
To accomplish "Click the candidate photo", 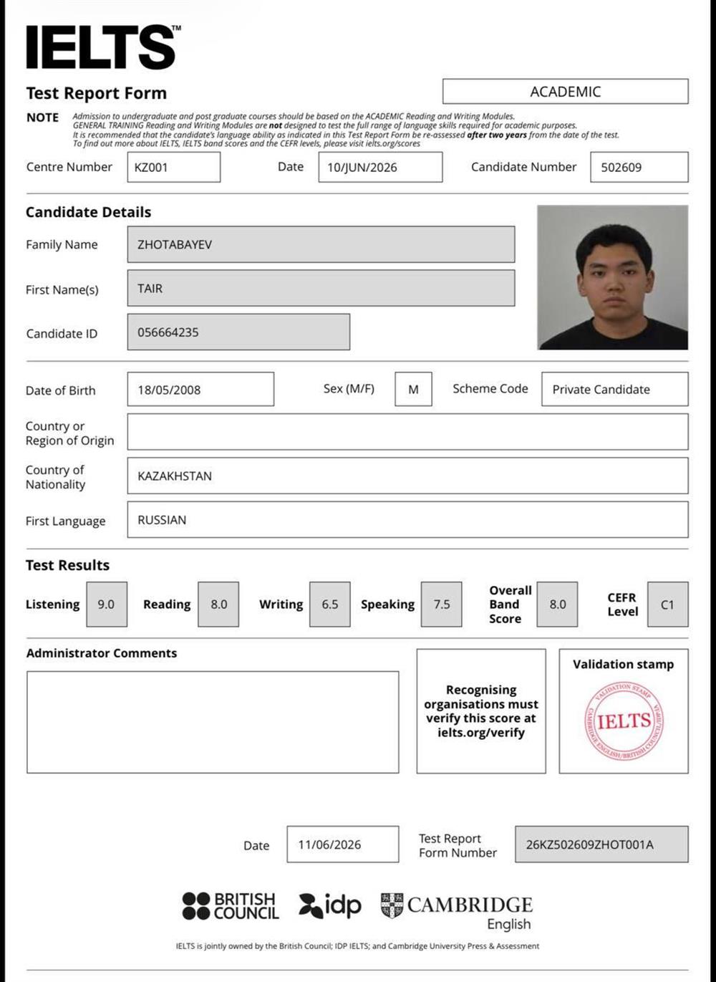I will click(613, 277).
